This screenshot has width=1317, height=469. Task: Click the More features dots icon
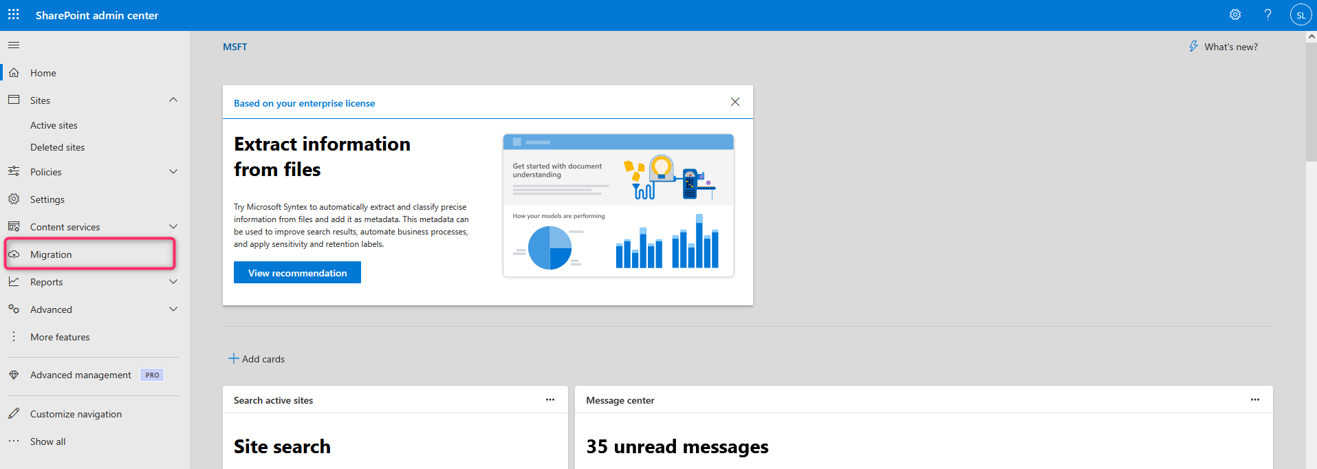(14, 336)
